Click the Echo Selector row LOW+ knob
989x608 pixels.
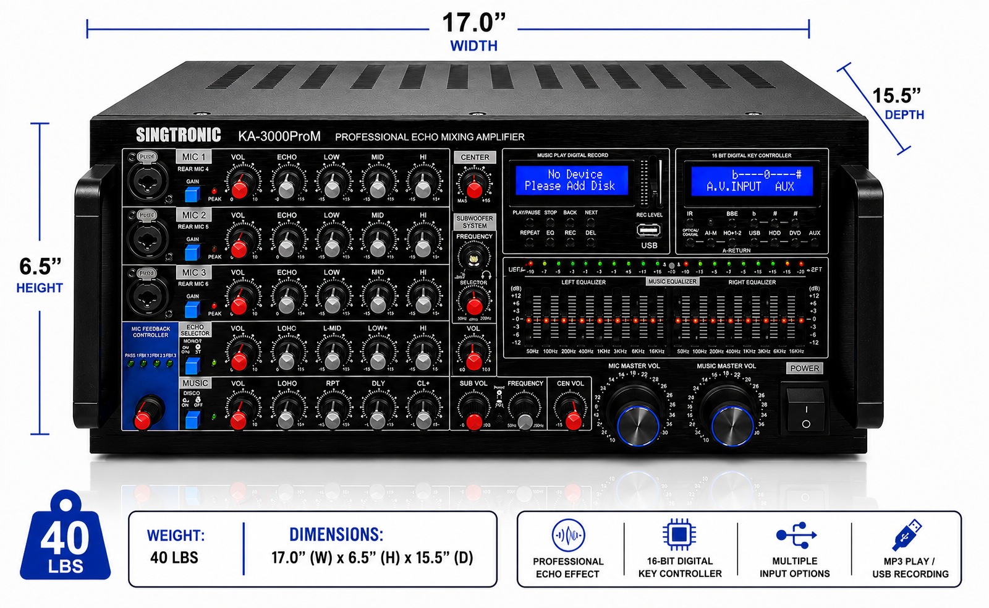click(378, 357)
